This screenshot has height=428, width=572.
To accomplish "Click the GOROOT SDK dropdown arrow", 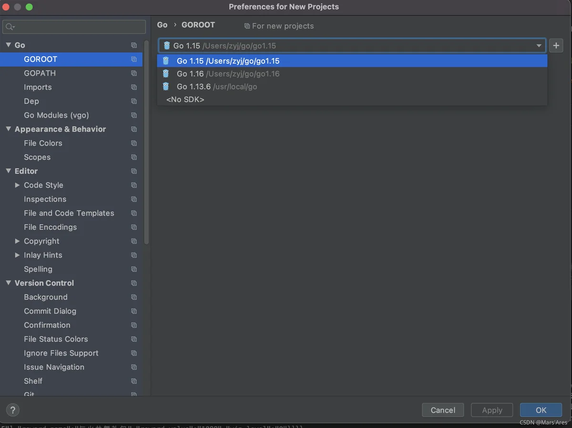I will 539,46.
